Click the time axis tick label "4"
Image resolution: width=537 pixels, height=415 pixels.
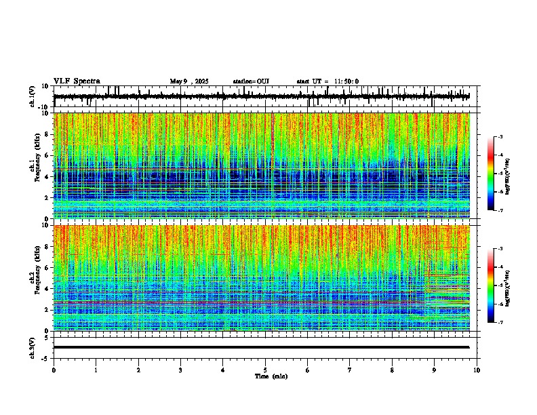point(222,370)
